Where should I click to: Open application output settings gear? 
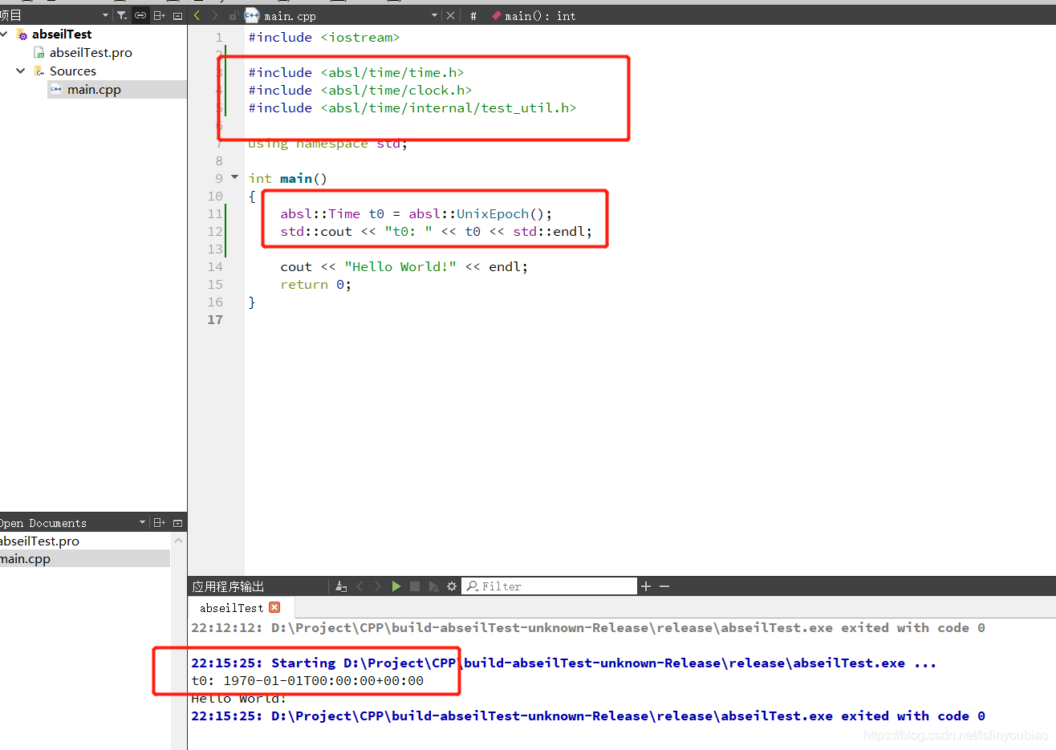click(451, 586)
